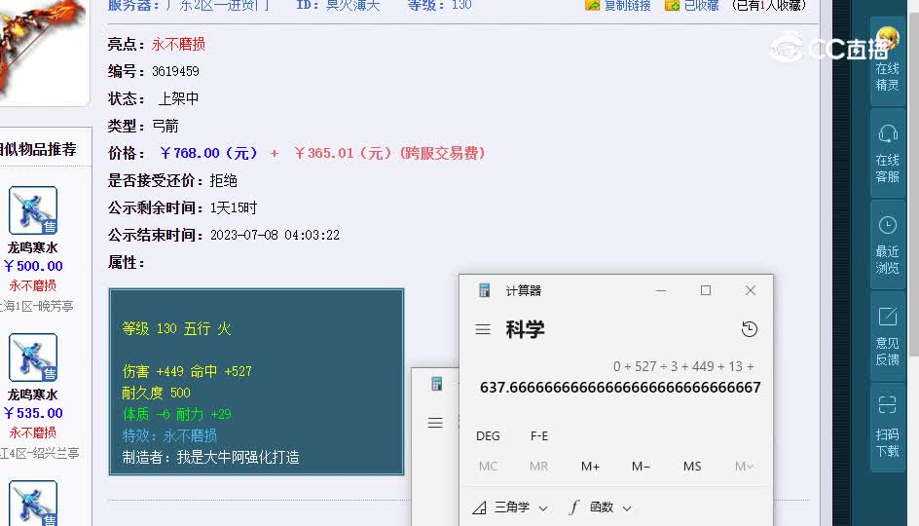Toggle DEG angle mode
This screenshot has height=526, width=919.
pos(488,436)
